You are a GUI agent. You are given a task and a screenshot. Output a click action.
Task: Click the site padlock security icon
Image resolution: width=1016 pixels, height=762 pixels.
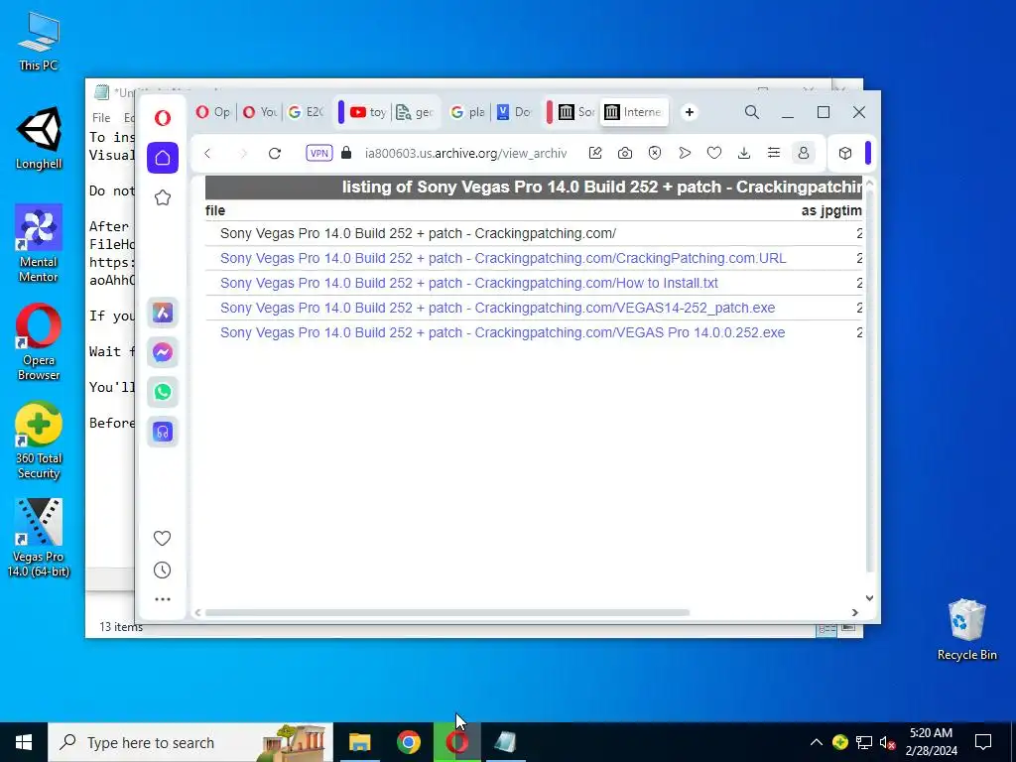click(346, 153)
